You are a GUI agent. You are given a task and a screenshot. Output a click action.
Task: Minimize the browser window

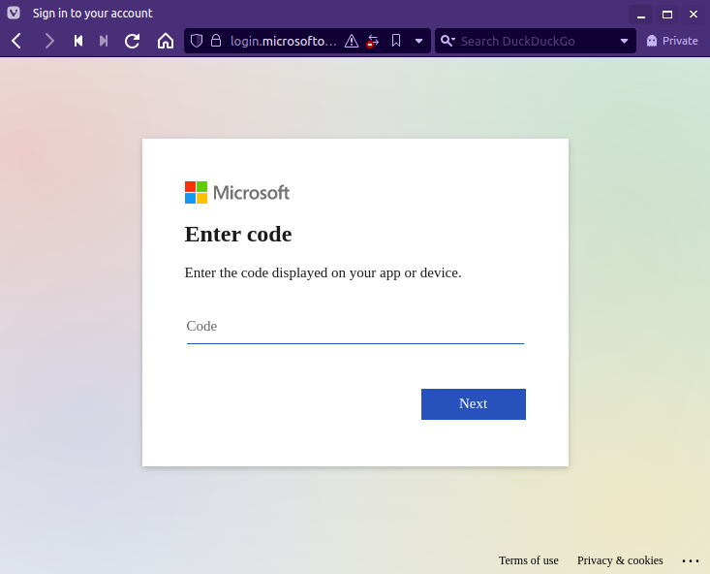tap(640, 15)
